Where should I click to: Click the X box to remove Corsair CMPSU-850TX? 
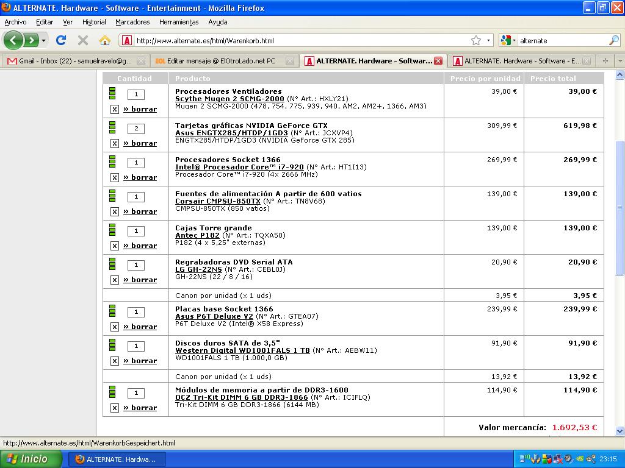click(x=114, y=211)
